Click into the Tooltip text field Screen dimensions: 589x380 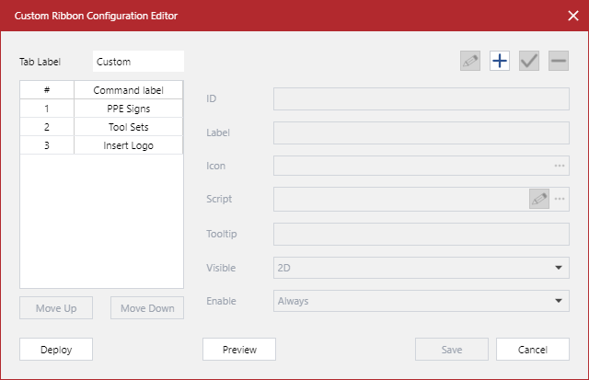point(421,234)
